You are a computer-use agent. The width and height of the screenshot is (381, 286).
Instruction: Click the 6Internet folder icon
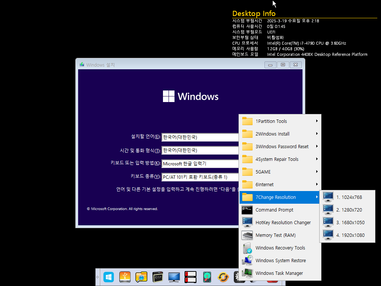coord(247,184)
